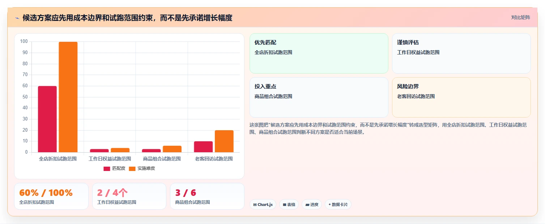Click the orange 实施难度 bar for 老客回访试跑范围

coord(224,141)
